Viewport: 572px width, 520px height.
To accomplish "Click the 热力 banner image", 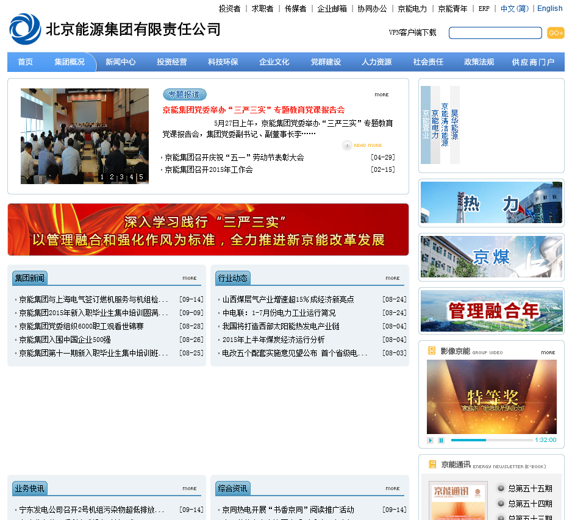I will (x=492, y=203).
